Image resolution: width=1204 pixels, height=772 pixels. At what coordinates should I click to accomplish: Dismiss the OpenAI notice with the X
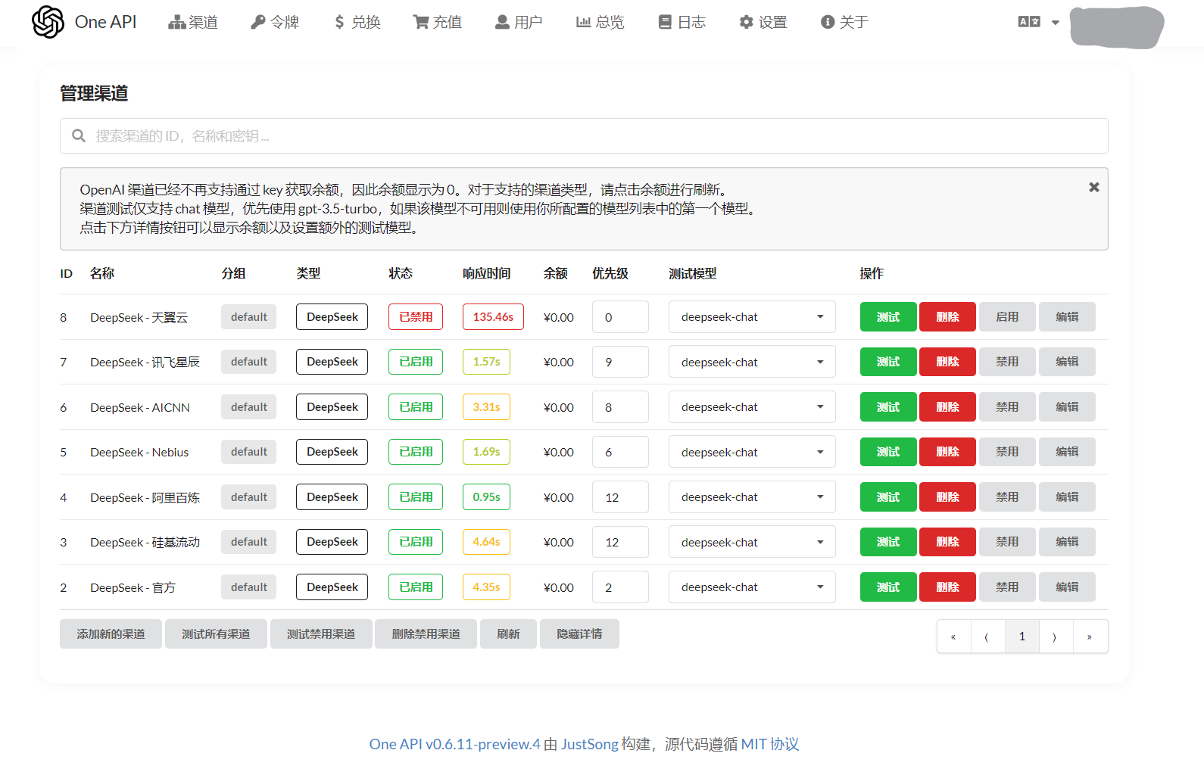click(x=1093, y=187)
